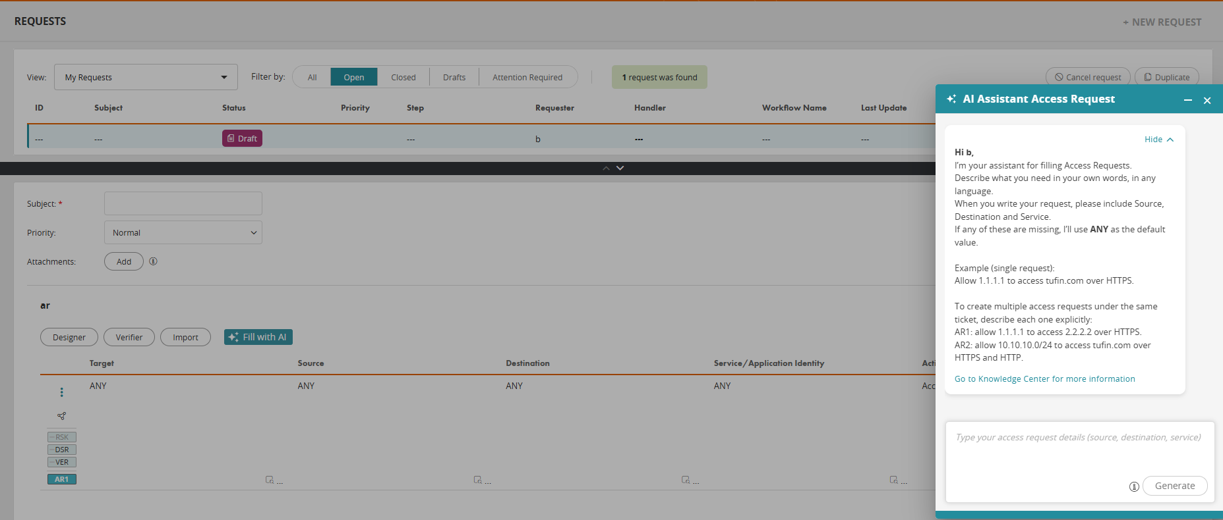Select the AR1 access request badge
This screenshot has height=520, width=1223.
coord(62,479)
